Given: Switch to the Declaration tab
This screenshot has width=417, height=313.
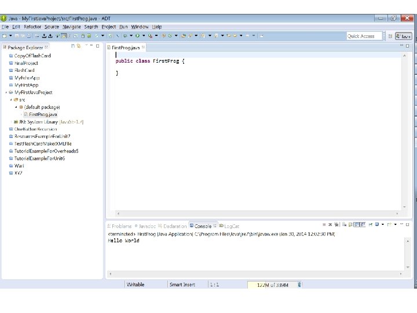Looking at the screenshot, I should click(x=173, y=226).
